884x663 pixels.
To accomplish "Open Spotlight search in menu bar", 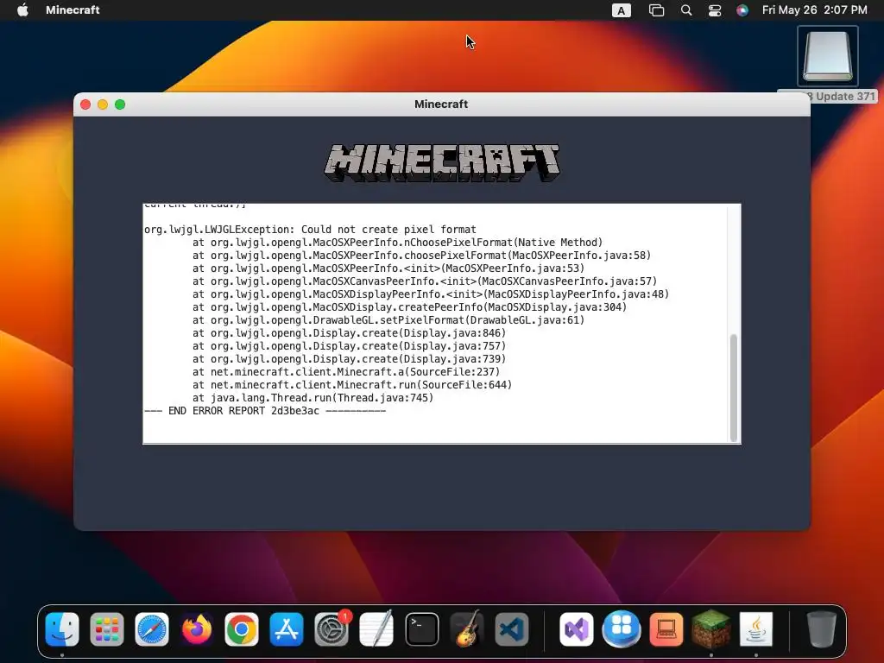I will [x=686, y=10].
